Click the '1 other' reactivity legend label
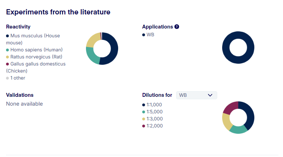 (x=18, y=78)
